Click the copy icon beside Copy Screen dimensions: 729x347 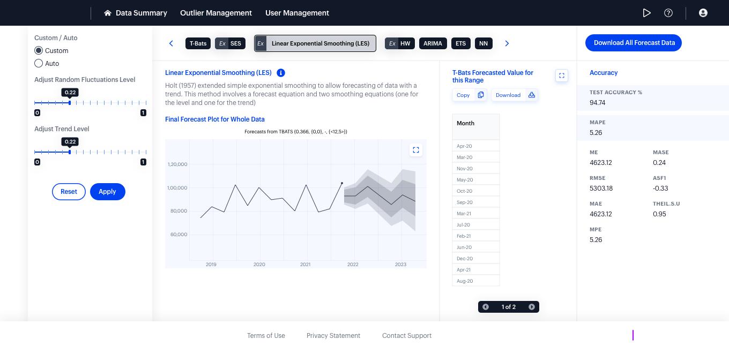pyautogui.click(x=481, y=95)
